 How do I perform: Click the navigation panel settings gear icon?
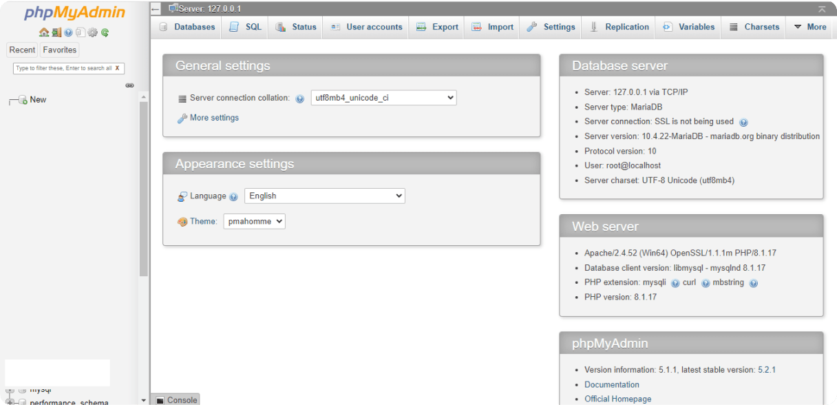(93, 32)
